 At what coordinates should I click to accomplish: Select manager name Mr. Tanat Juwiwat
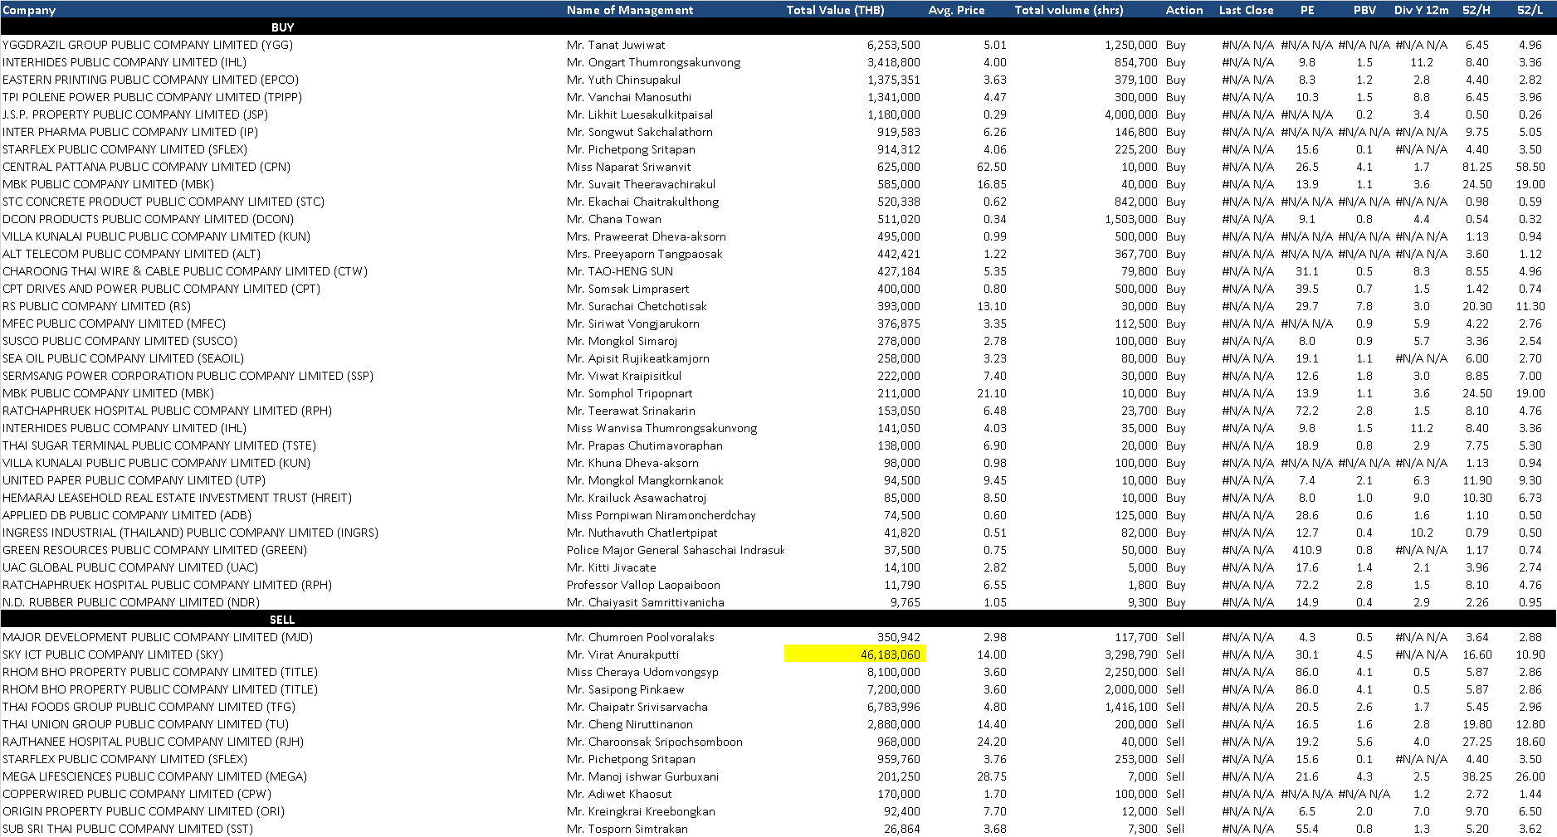pyautogui.click(x=616, y=45)
